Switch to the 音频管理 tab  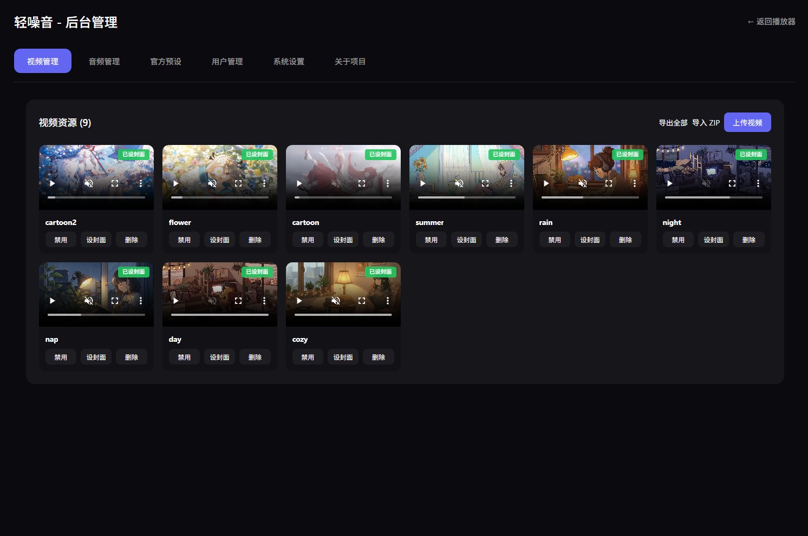104,61
